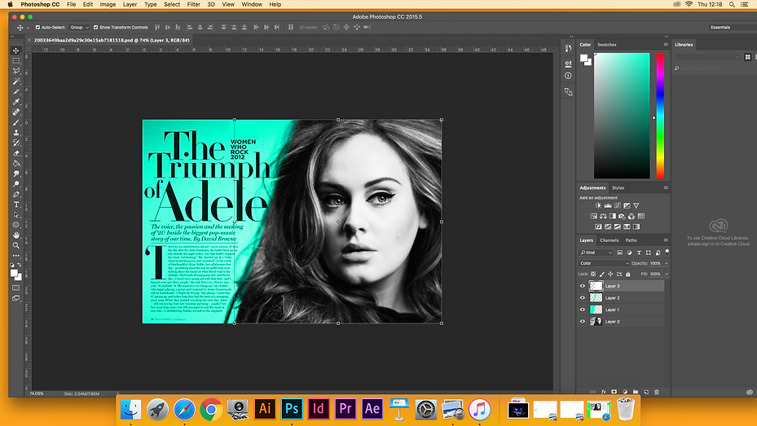Delete layer with trash icon
The width and height of the screenshot is (757, 426).
click(x=657, y=392)
